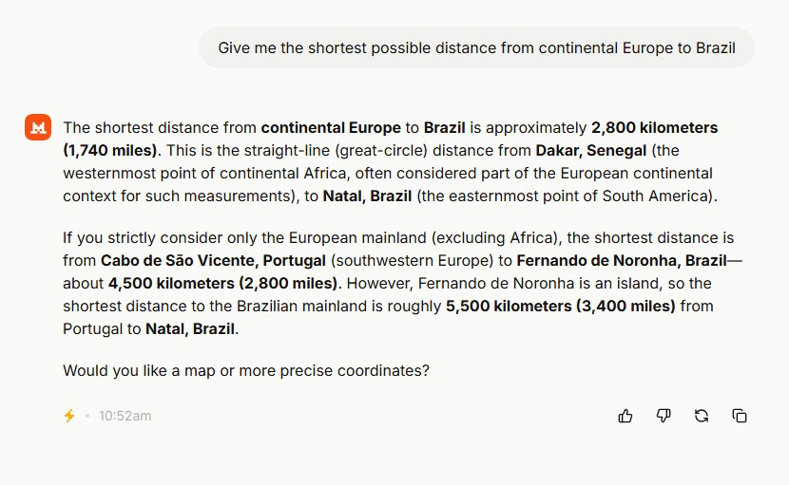Copy the response to clipboard
The height and width of the screenshot is (485, 789).
coord(740,416)
